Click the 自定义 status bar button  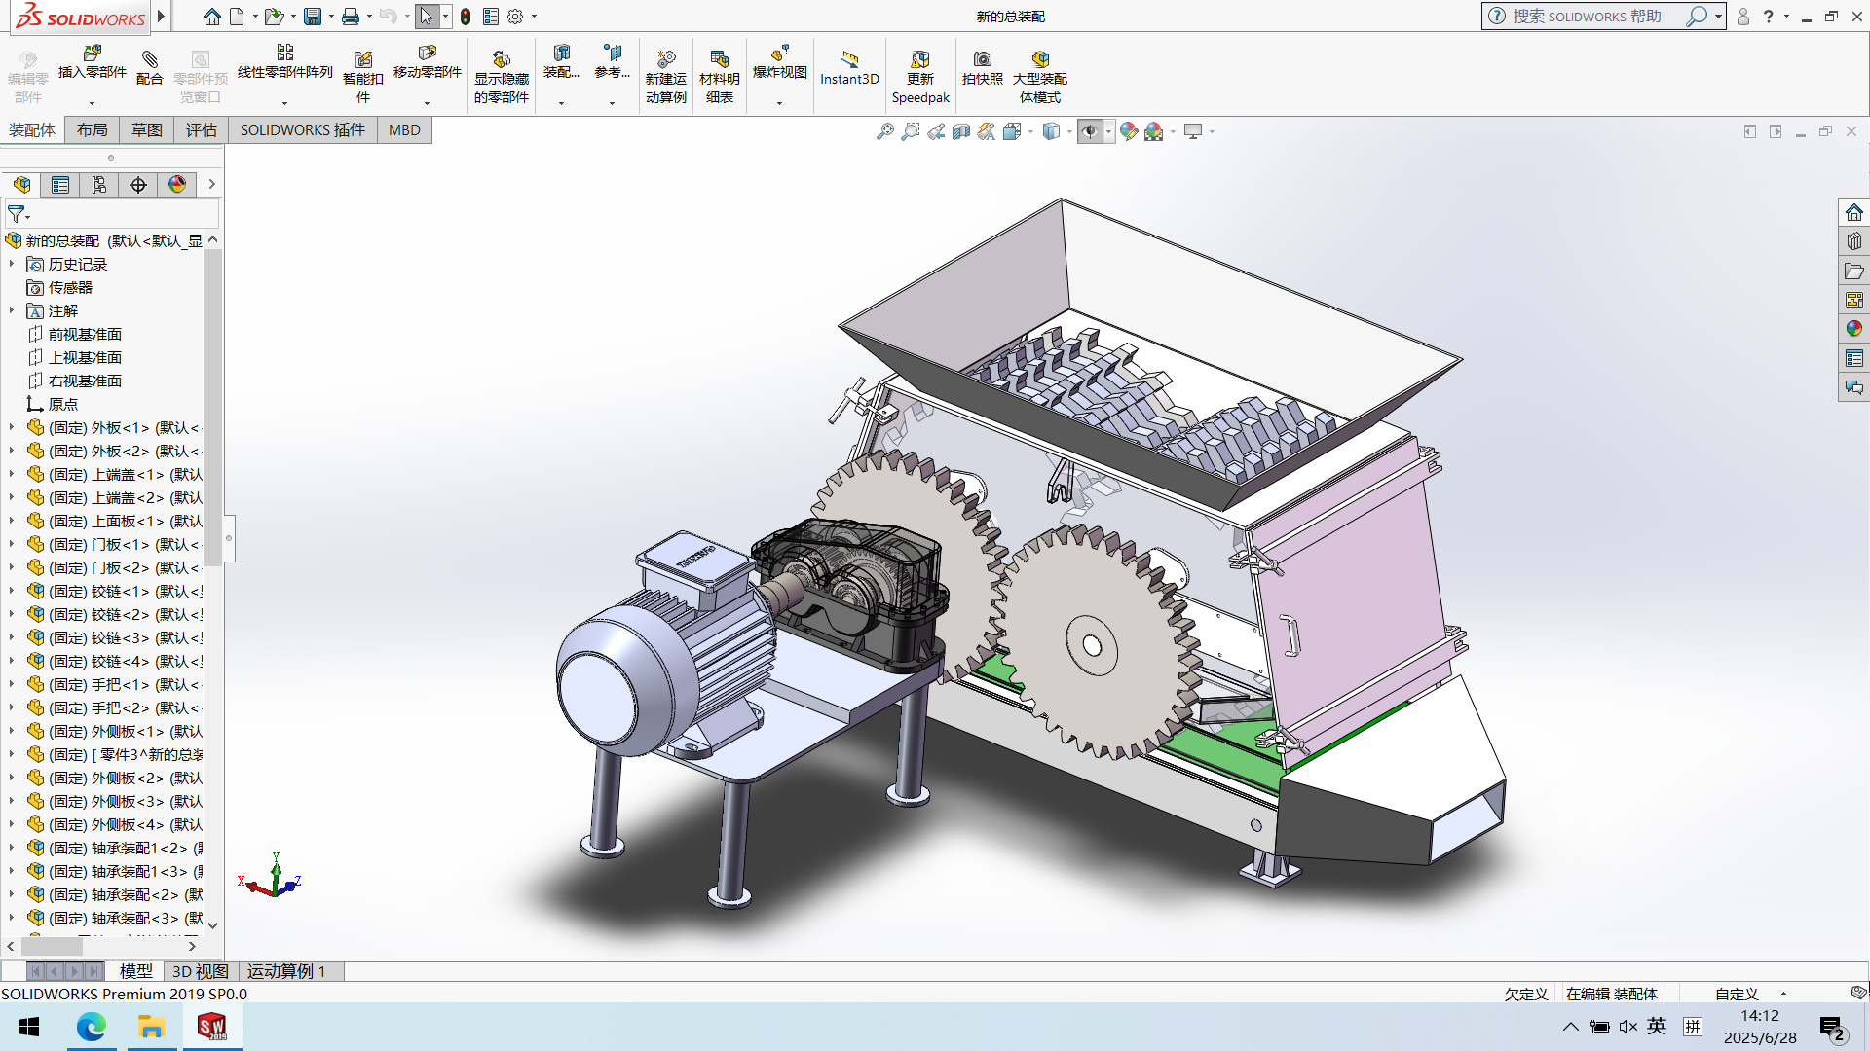coord(1737,994)
